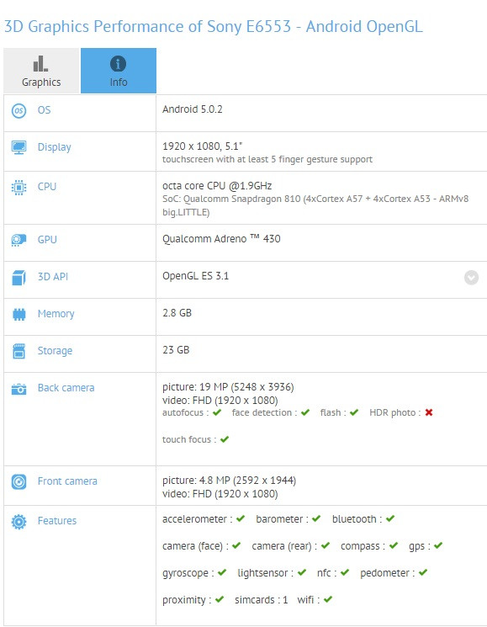Click the Storage label
This screenshot has width=487, height=627.
pos(55,351)
